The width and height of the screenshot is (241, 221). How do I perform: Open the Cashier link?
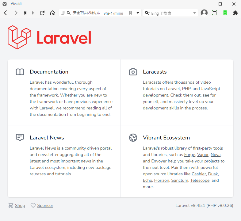pyautogui.click(x=199, y=174)
